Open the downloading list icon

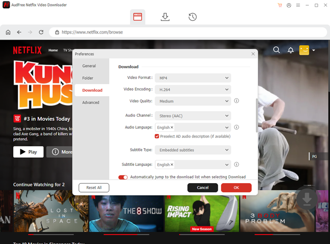(165, 17)
